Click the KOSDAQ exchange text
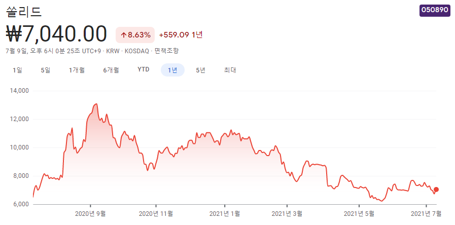 point(136,51)
